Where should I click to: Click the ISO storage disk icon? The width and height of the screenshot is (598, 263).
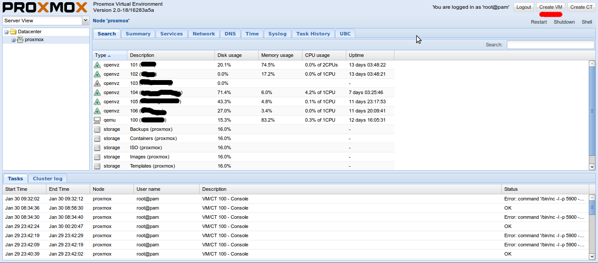pos(97,148)
